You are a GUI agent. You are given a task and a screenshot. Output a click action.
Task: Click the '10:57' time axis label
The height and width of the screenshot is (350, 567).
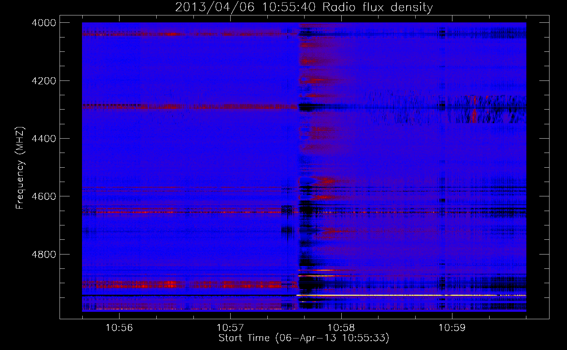(230, 328)
